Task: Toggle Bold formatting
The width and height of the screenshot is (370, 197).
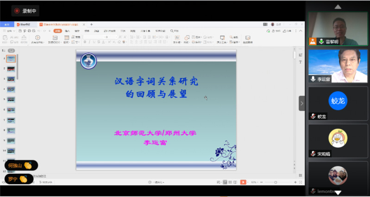Action: click(x=85, y=42)
